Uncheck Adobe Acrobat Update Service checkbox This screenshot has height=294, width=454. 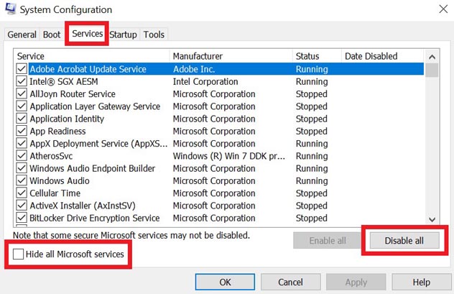click(x=22, y=69)
